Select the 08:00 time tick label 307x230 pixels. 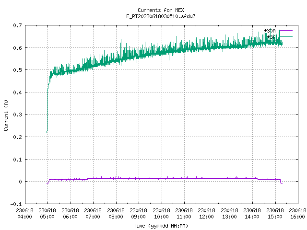[116, 217]
